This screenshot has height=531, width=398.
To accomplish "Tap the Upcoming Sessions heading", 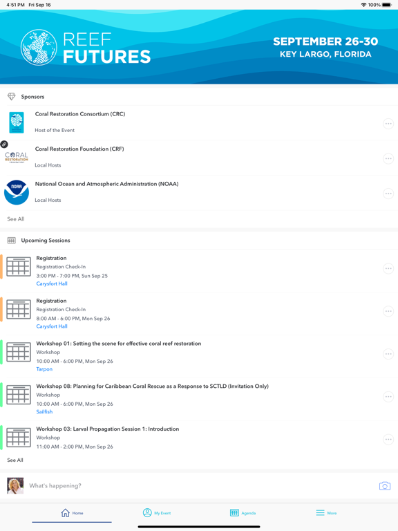I will pos(46,241).
